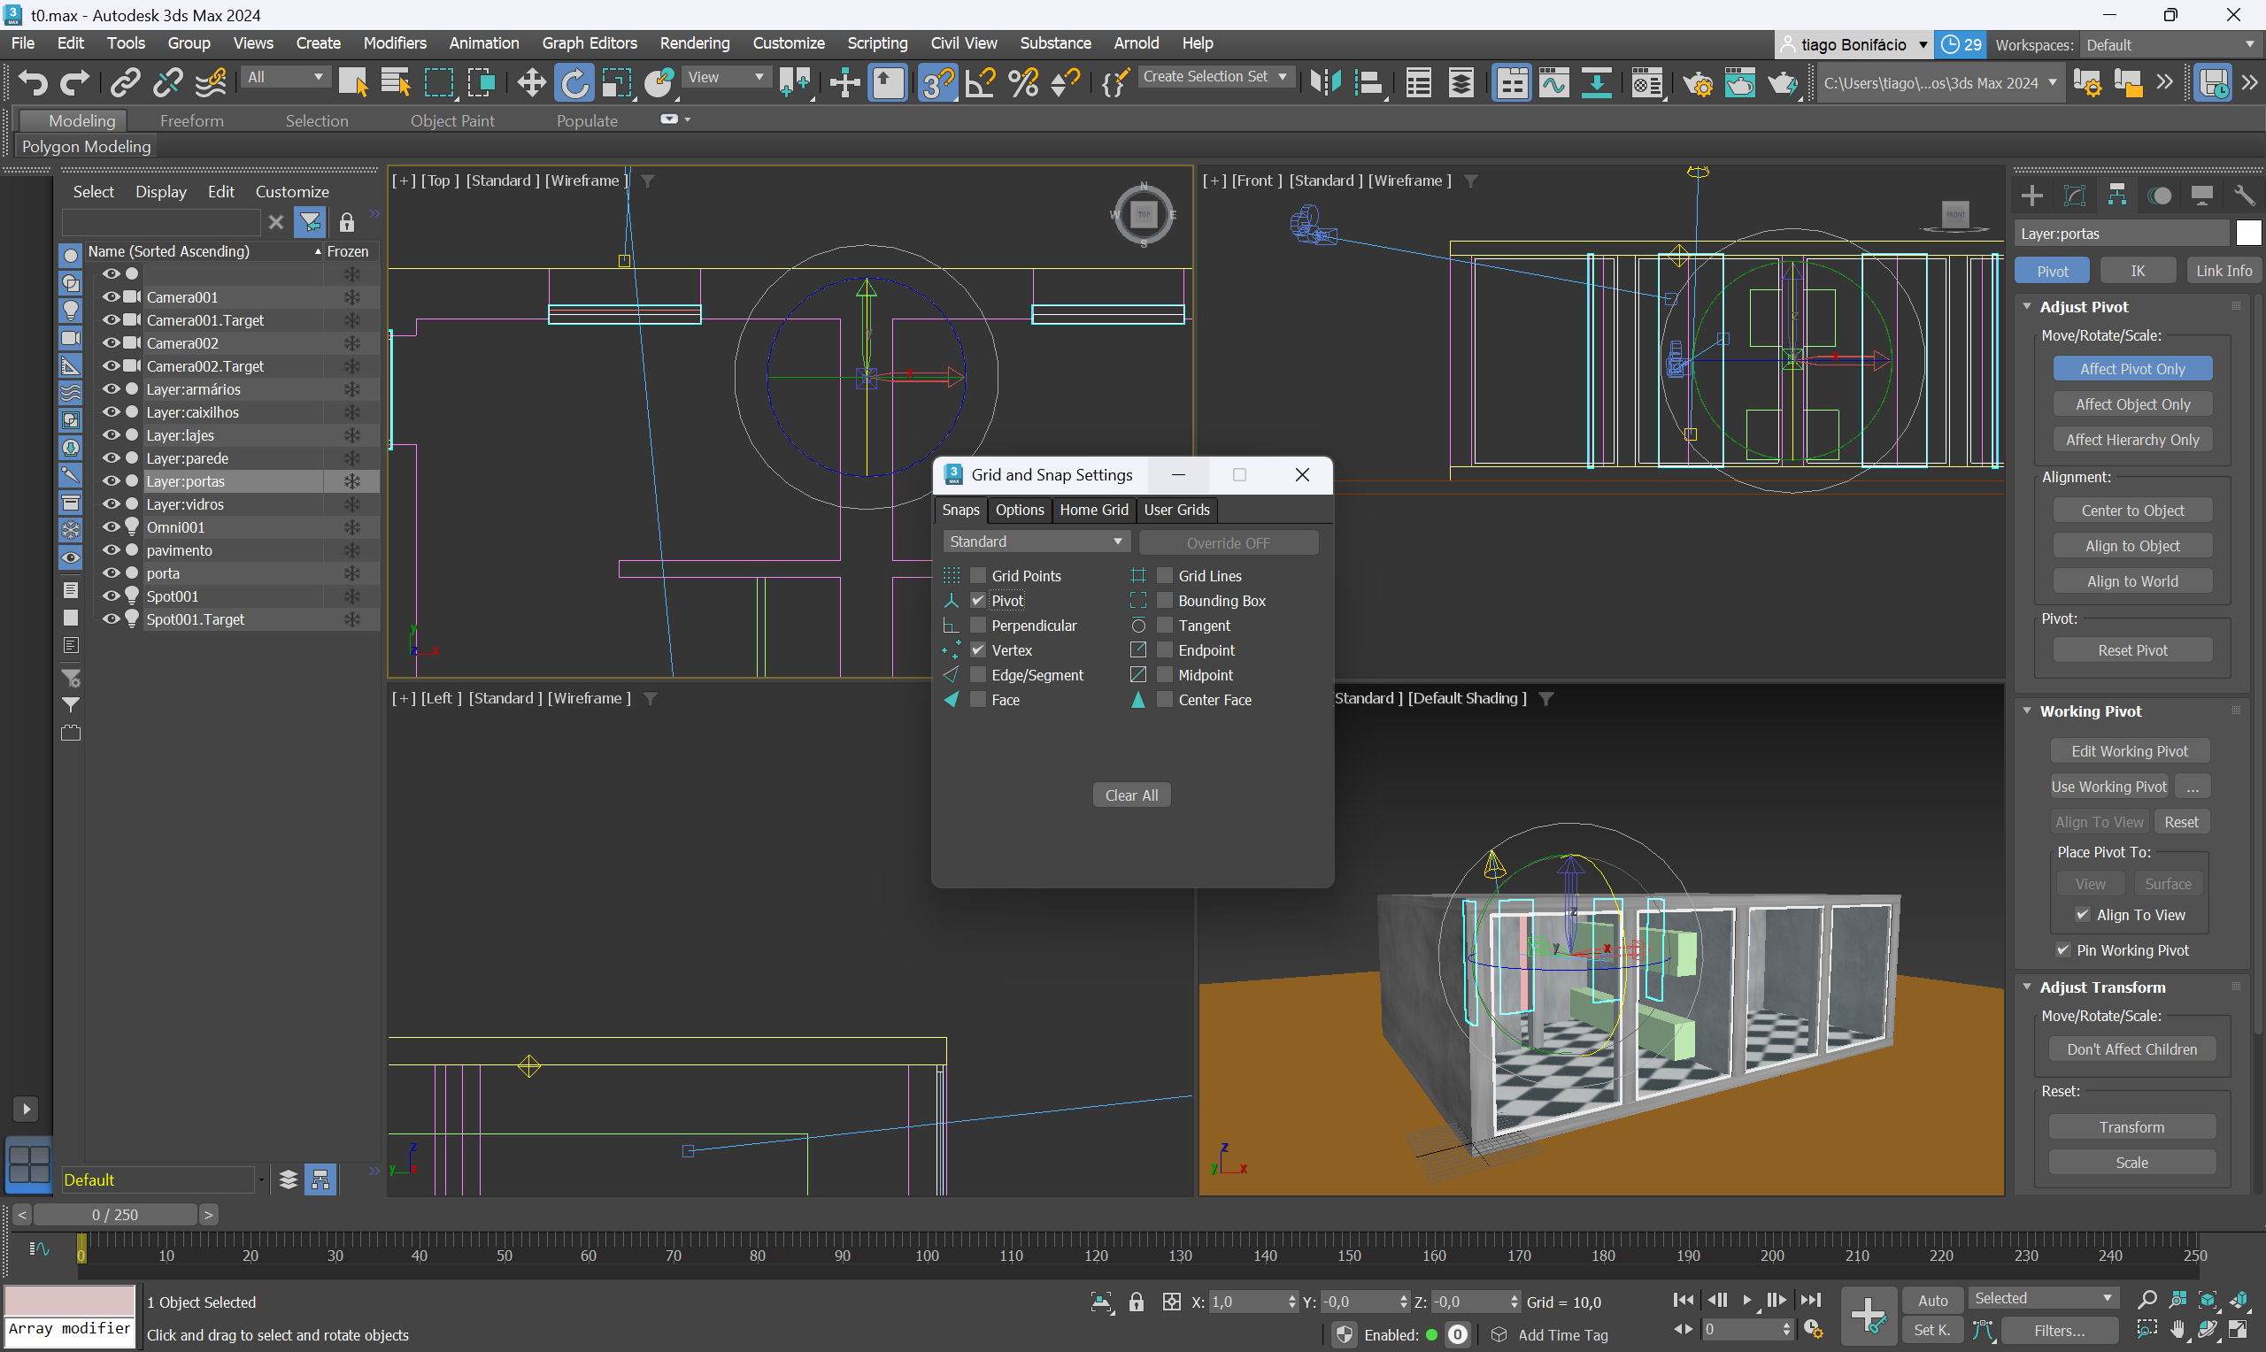Select the Move tool in toolbar
This screenshot has width=2266, height=1352.
[530, 83]
